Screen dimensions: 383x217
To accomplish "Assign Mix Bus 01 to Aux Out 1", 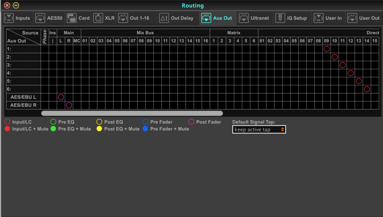I will tap(85, 49).
